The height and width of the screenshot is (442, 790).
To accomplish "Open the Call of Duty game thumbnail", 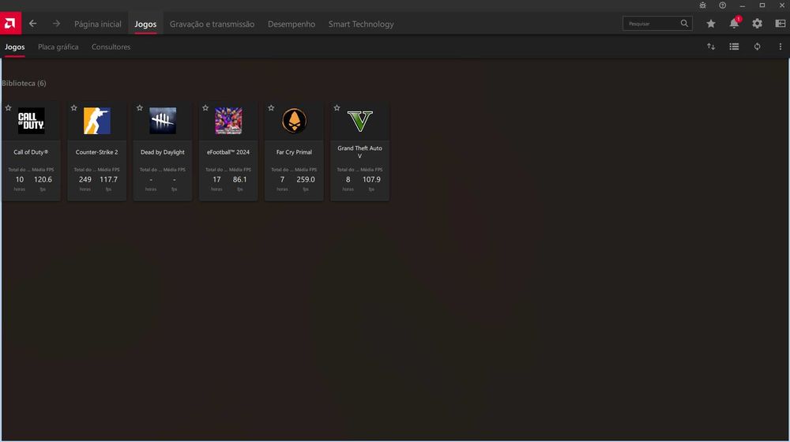I will pos(32,121).
